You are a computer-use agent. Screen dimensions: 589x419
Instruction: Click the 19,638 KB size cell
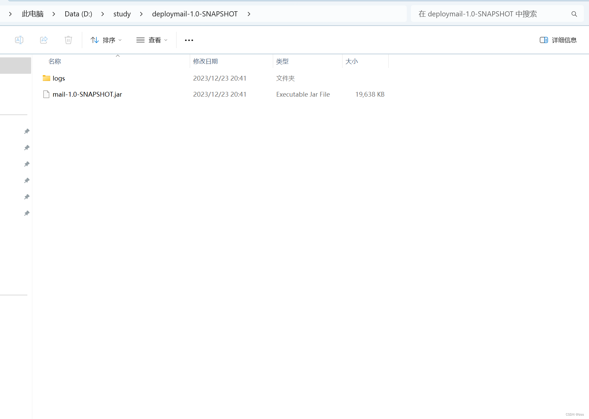pyautogui.click(x=370, y=94)
